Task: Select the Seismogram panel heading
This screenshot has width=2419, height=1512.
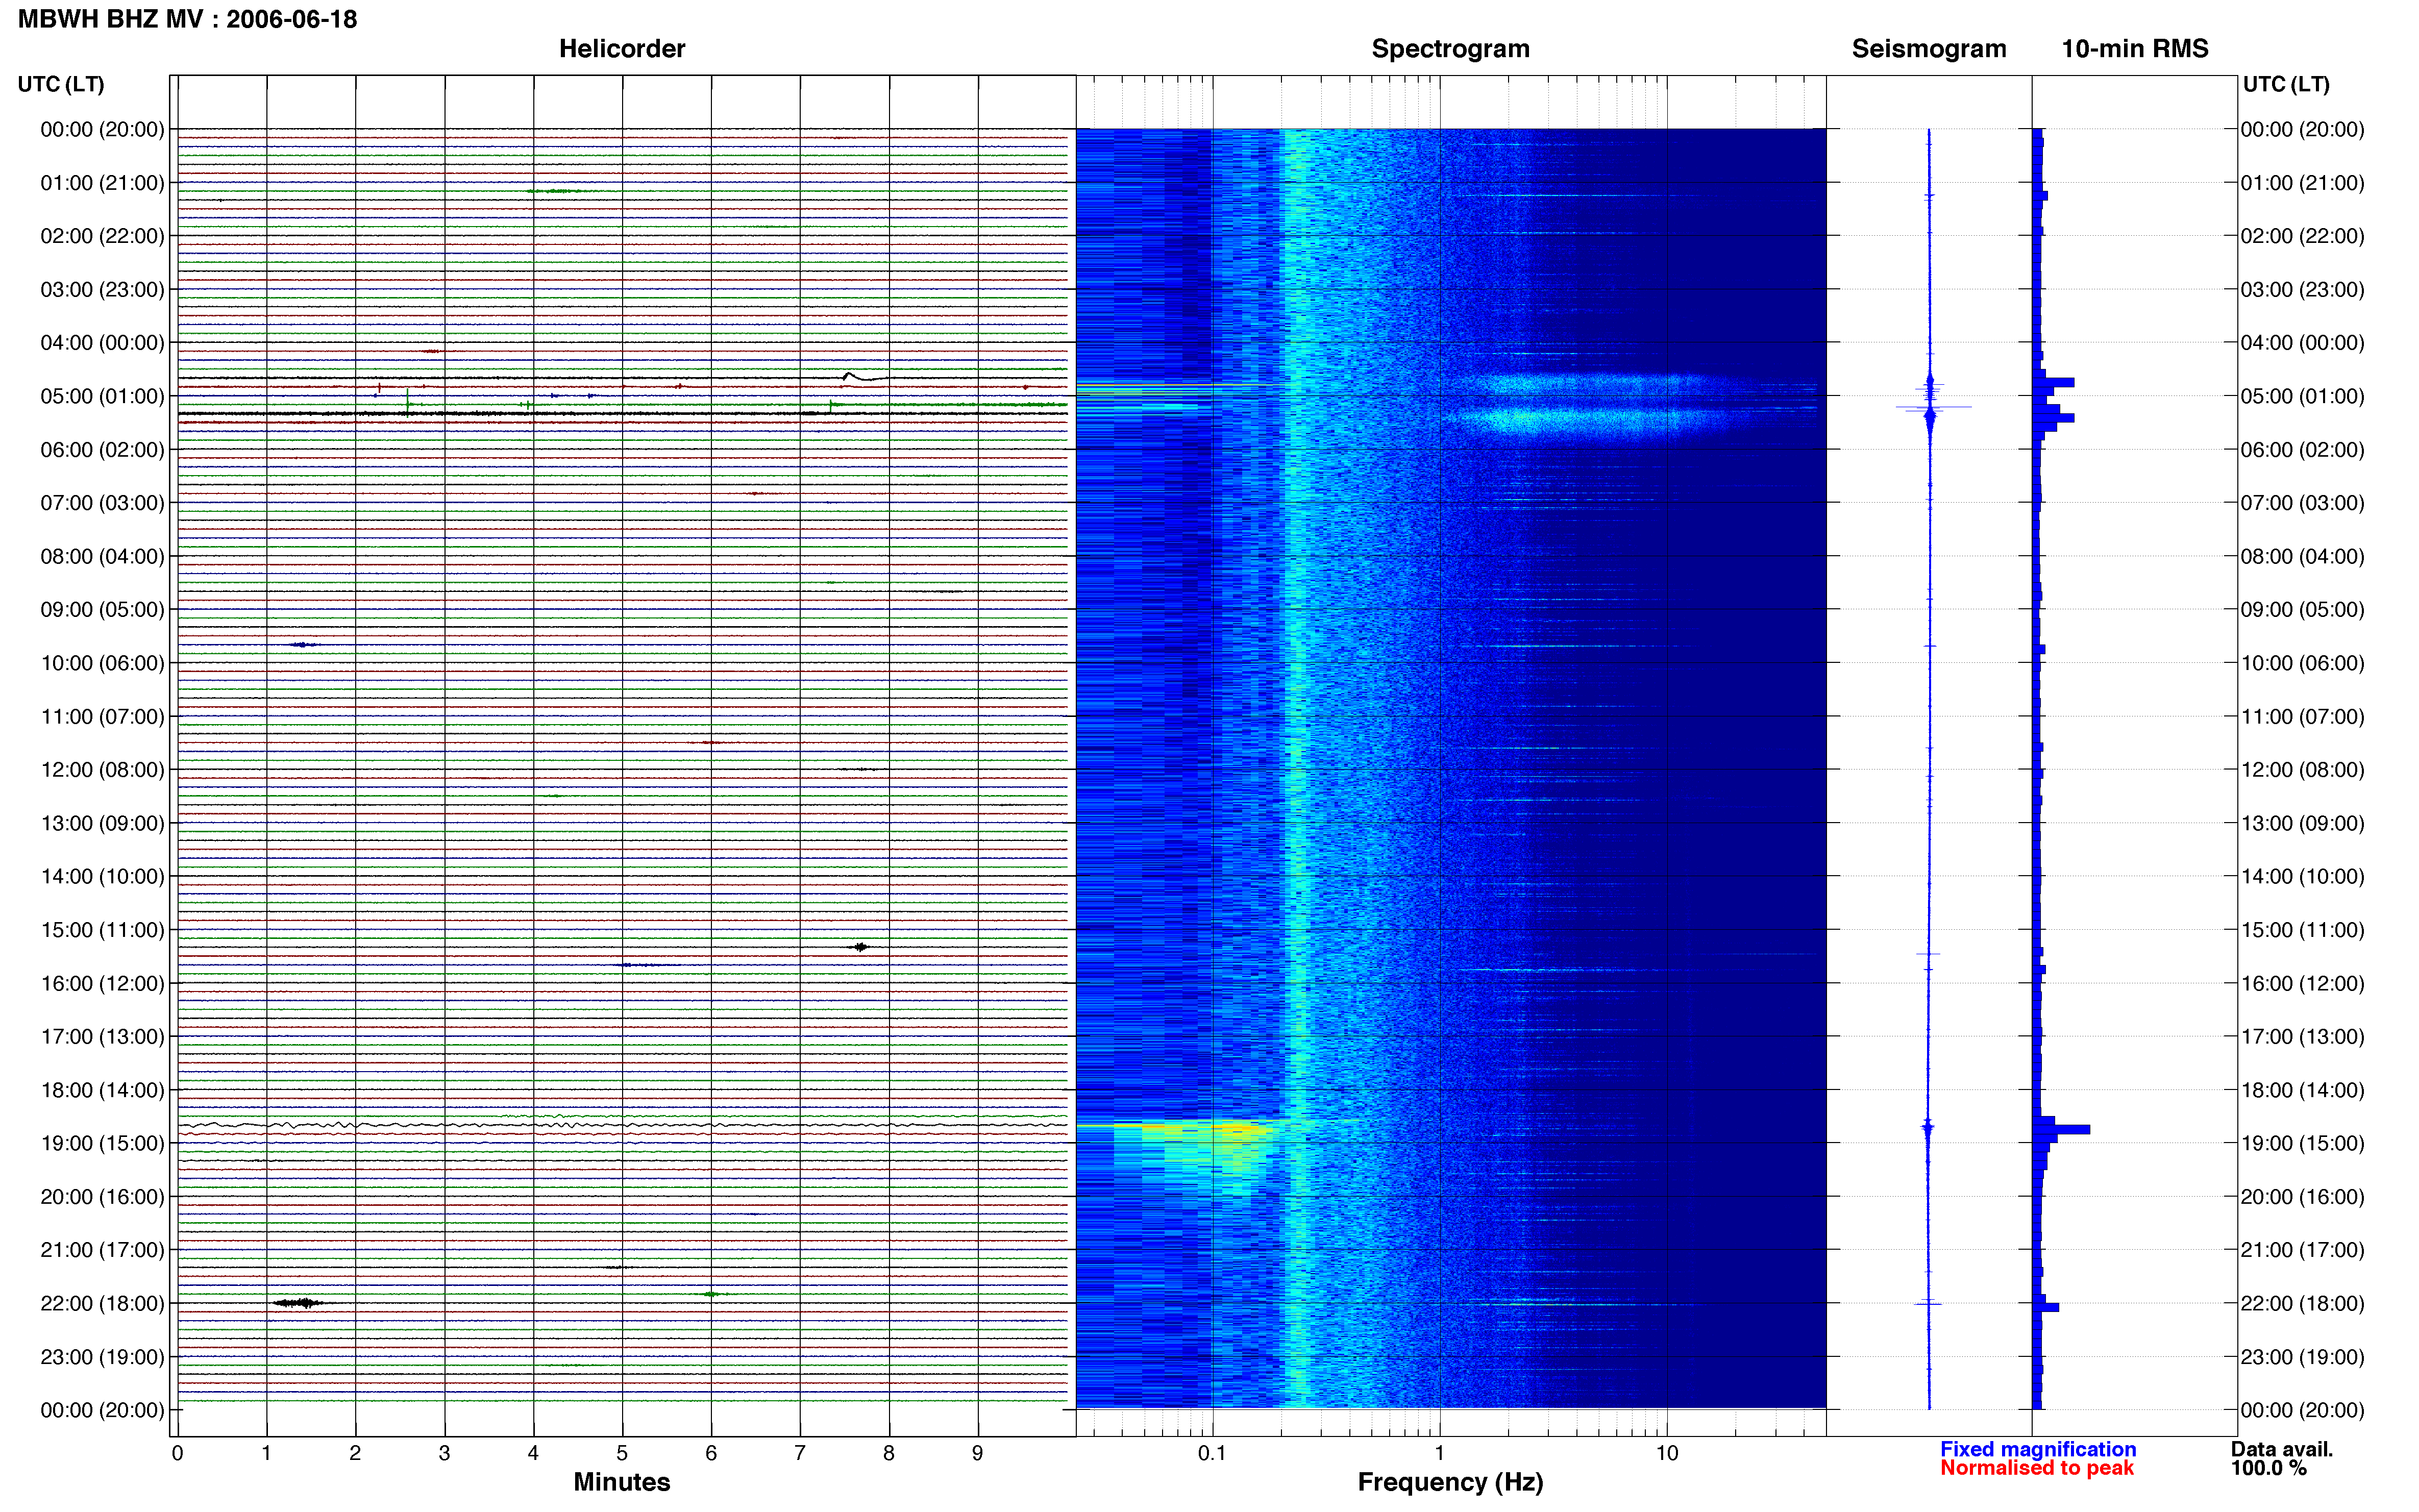Action: point(1928,48)
